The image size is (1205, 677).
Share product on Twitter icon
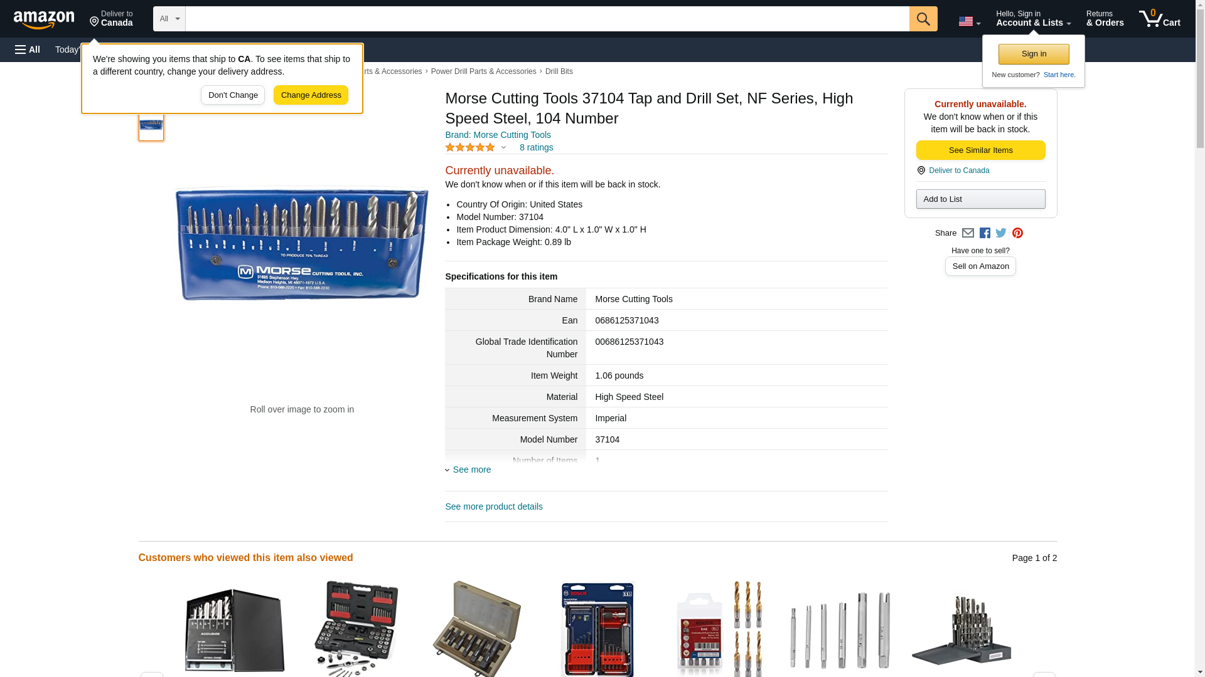(1001, 233)
